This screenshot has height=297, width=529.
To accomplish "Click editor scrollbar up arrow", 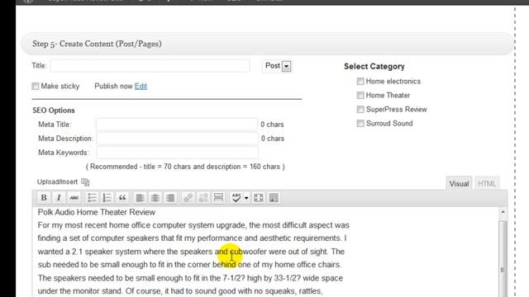I will [503, 212].
